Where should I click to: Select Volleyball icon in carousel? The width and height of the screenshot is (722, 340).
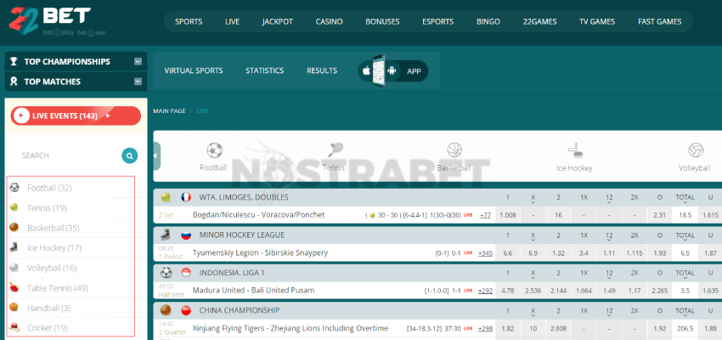(695, 150)
